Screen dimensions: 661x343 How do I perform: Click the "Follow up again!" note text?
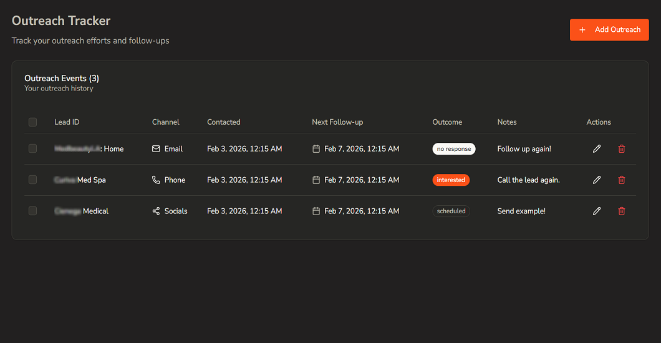[x=524, y=149]
